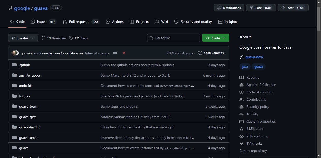The image size is (321, 158).
Task: Open the Activity link
Action: [x=249, y=114]
